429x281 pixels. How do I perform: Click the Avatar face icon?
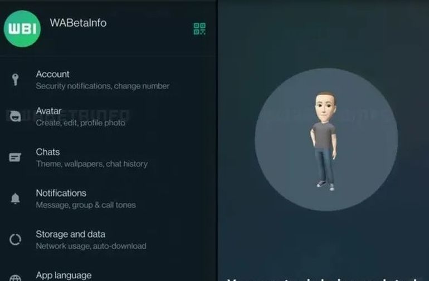click(x=16, y=116)
